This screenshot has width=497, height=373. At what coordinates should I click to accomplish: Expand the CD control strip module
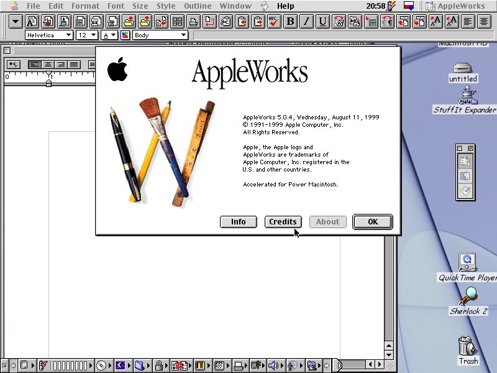tap(105, 366)
